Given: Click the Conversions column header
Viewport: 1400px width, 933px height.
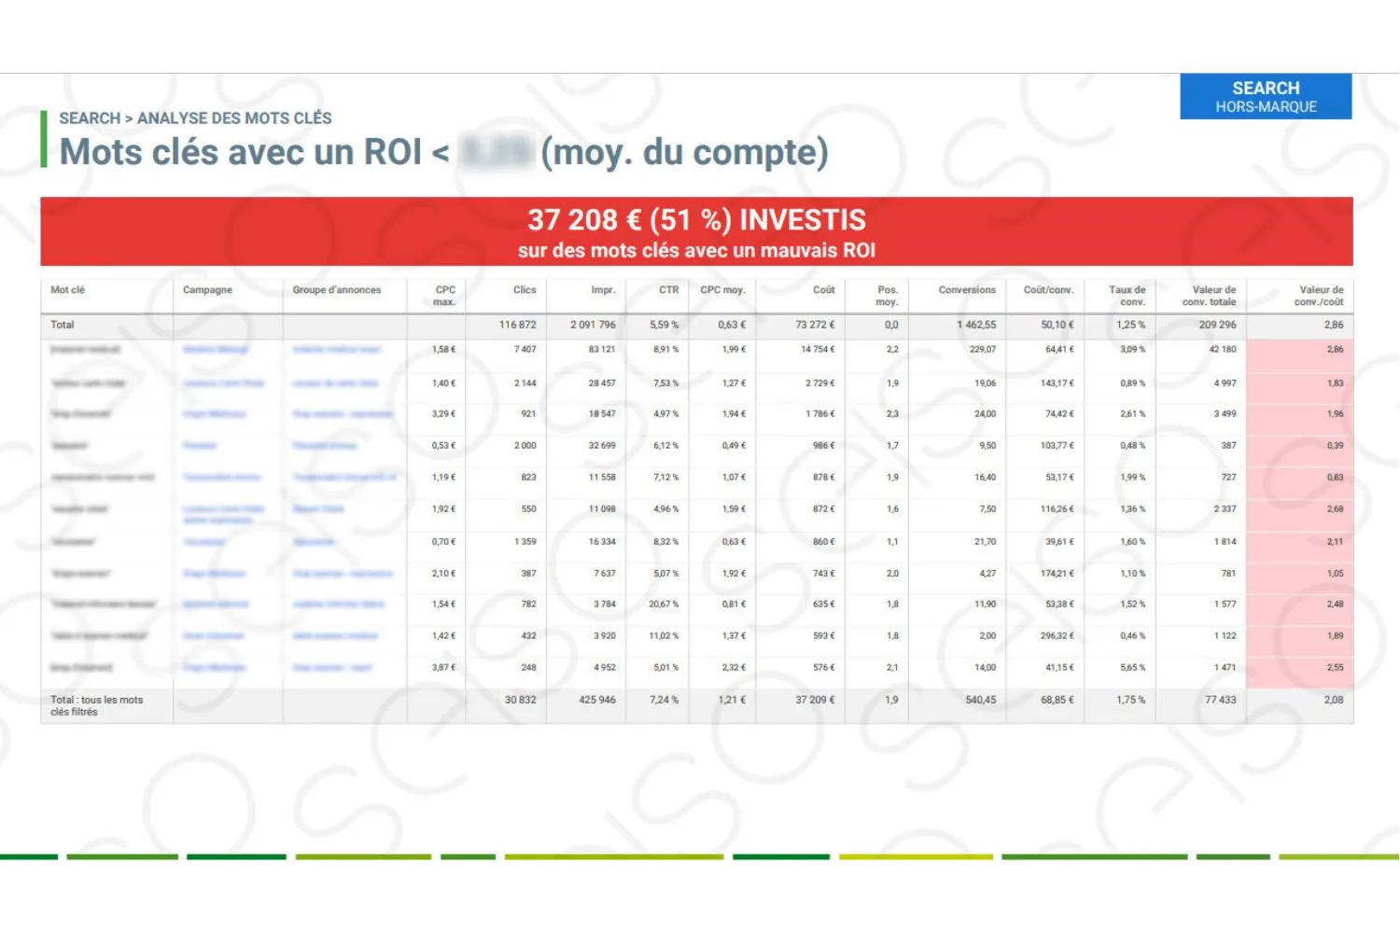Looking at the screenshot, I should (x=967, y=290).
